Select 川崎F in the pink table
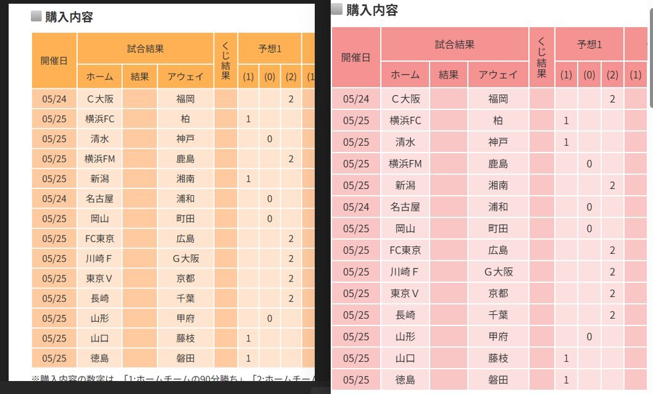The width and height of the screenshot is (653, 394). point(404,272)
